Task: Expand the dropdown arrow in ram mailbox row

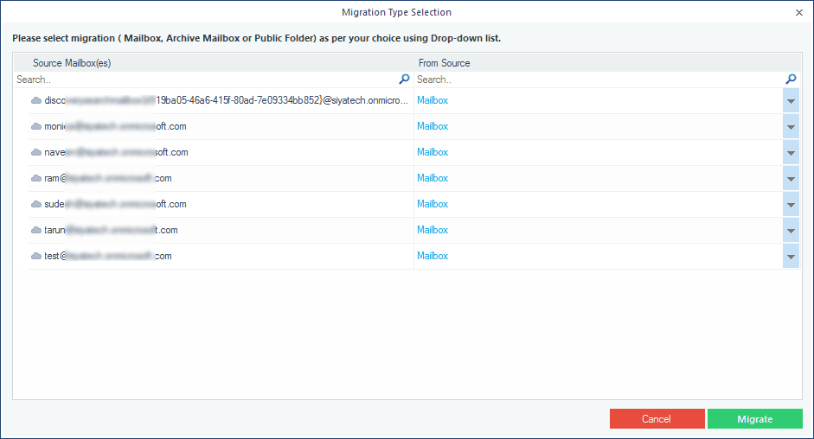Action: [x=791, y=179]
